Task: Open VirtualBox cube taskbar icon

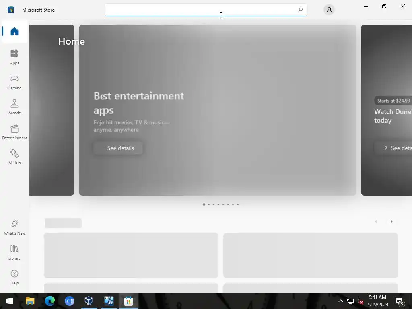Action: (89, 301)
